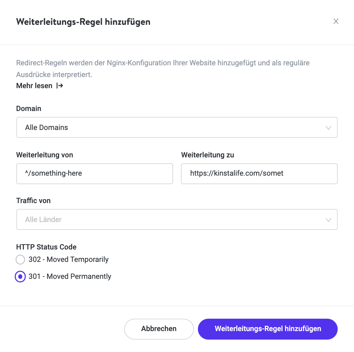The width and height of the screenshot is (354, 352).
Task: Click the HTTP Status Code heading
Action: tap(46, 247)
